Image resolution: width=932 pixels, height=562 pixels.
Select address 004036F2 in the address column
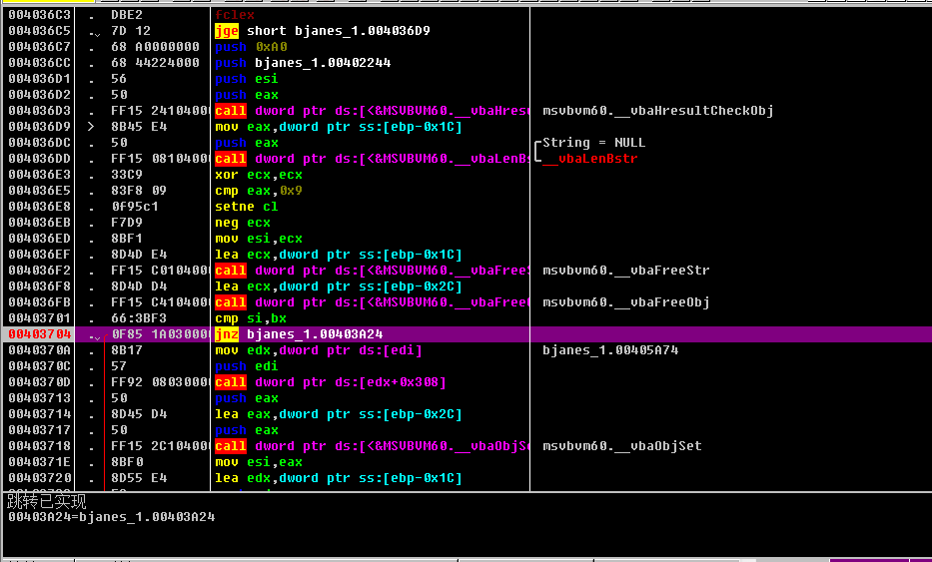[39, 271]
